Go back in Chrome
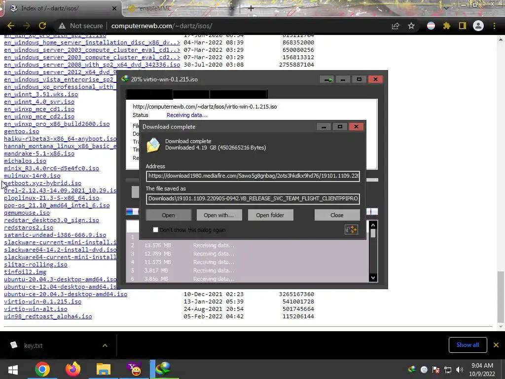The height and width of the screenshot is (379, 505). [11, 26]
